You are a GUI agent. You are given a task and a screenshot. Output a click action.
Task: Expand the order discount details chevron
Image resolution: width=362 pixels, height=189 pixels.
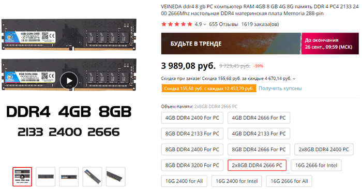click(x=294, y=79)
